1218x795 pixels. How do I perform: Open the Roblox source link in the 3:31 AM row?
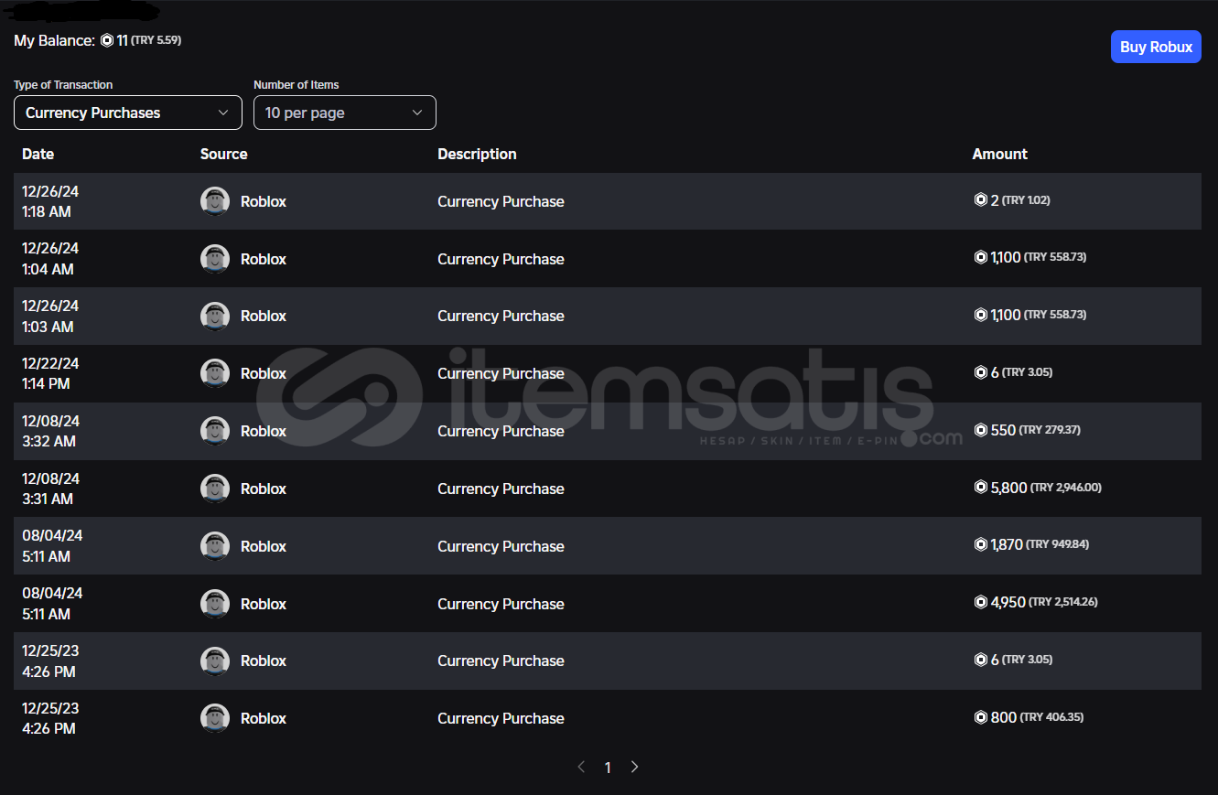point(264,489)
